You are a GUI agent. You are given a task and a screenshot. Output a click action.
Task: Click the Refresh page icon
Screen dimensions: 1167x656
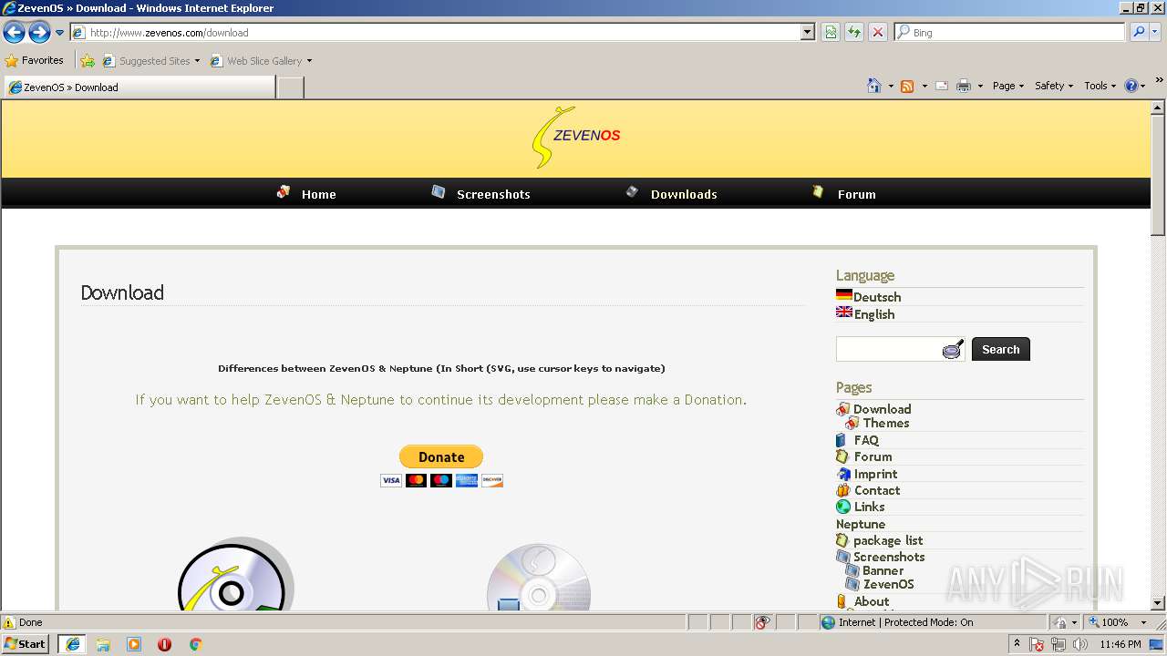[854, 33]
